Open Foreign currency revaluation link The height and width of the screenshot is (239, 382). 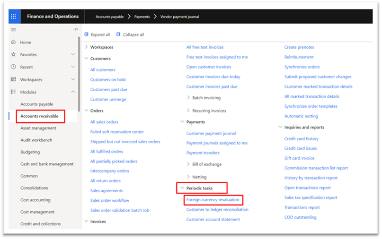pyautogui.click(x=213, y=200)
